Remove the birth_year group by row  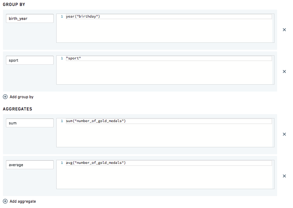pos(284,30)
